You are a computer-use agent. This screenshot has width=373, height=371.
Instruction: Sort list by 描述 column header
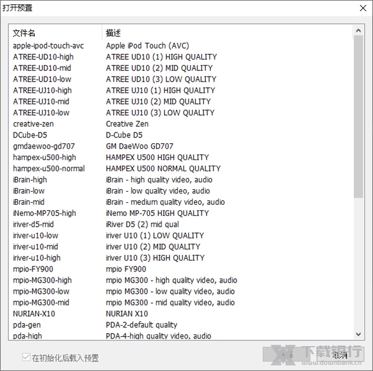[227, 32]
